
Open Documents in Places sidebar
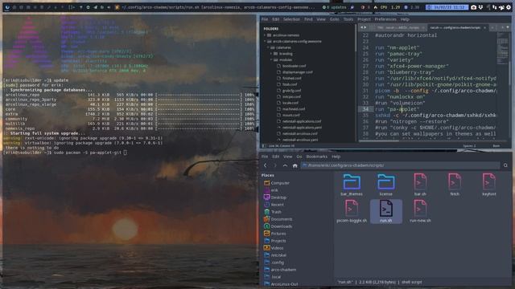[278, 219]
